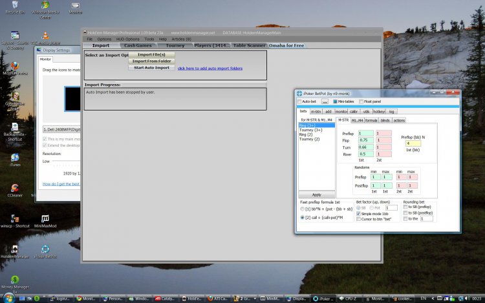
Task: Click the Import File(s) button
Action: coord(151,55)
